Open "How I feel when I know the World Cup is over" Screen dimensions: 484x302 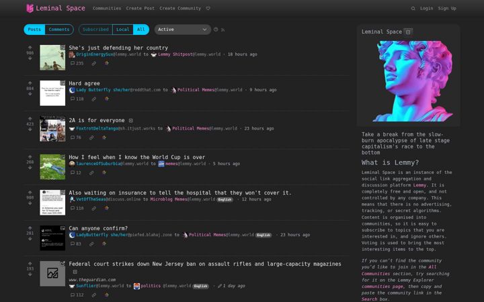(x=137, y=157)
